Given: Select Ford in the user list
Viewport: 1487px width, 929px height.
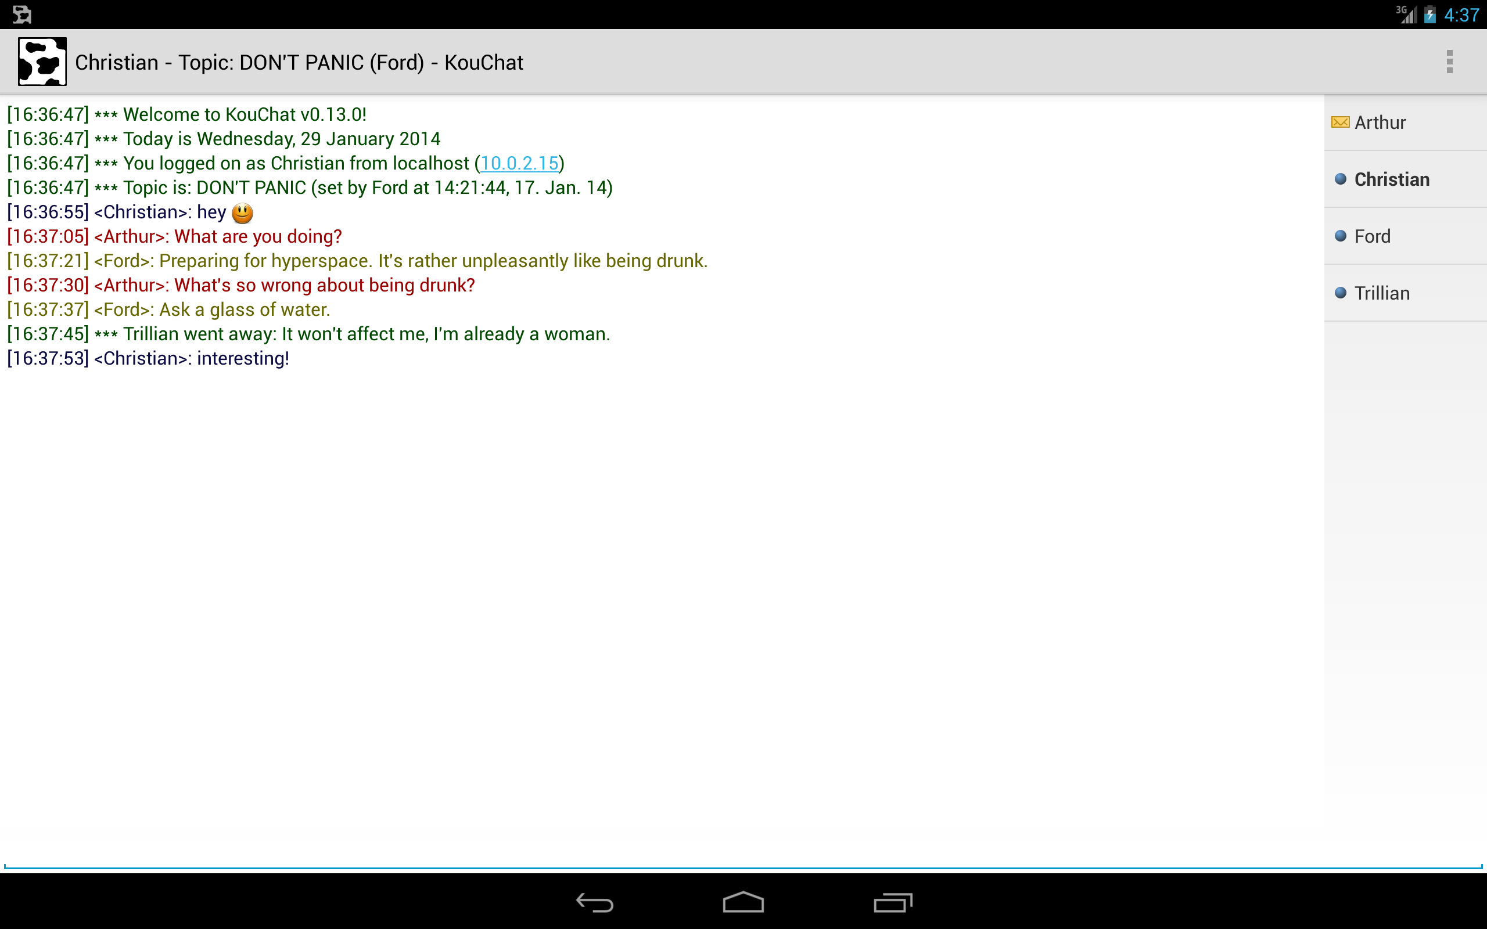Looking at the screenshot, I should coord(1405,236).
